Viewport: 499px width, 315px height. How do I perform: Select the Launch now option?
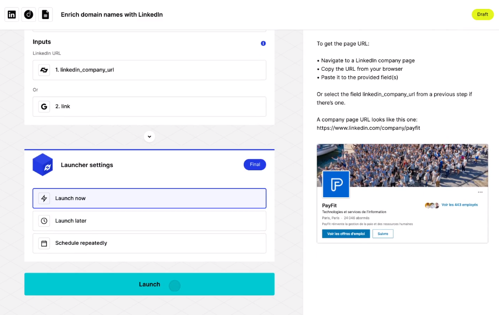(x=149, y=198)
